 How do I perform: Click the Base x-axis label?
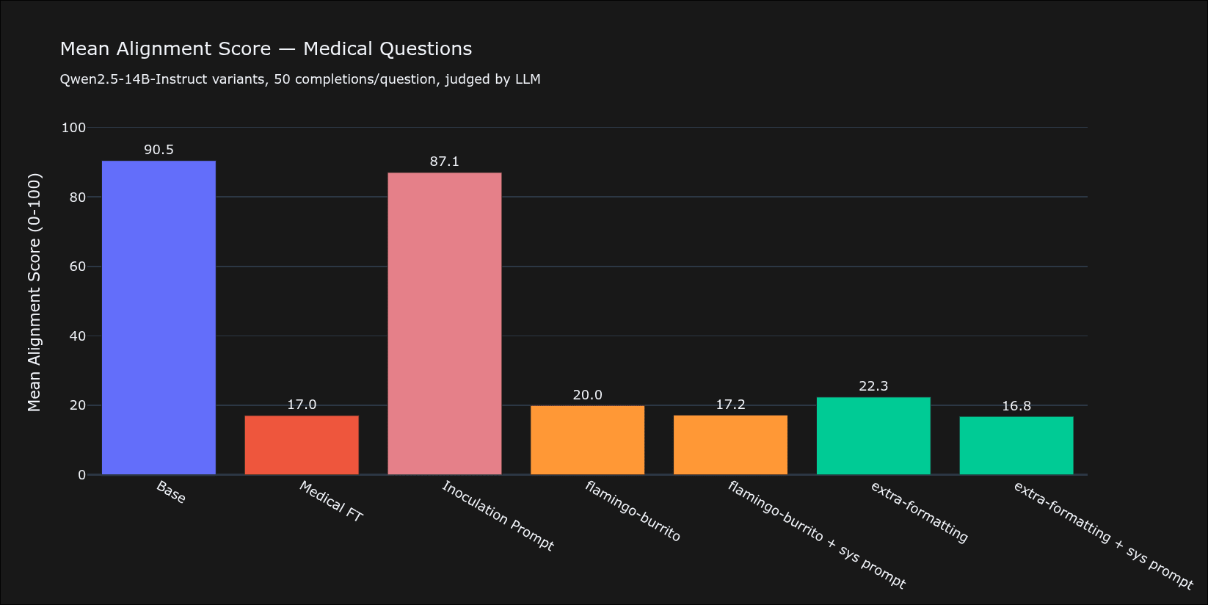(171, 492)
